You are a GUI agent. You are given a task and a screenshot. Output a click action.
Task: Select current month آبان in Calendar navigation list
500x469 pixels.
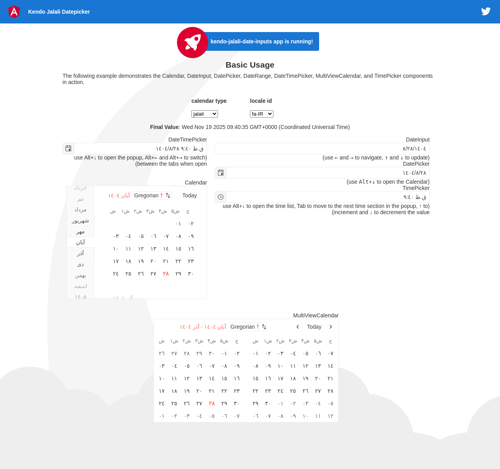tap(80, 242)
